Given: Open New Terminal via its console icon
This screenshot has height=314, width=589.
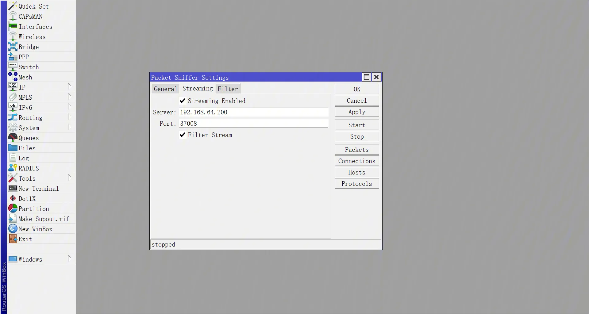Looking at the screenshot, I should tap(13, 188).
